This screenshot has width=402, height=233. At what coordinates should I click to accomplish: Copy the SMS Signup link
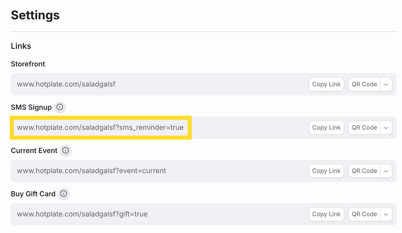(x=326, y=128)
